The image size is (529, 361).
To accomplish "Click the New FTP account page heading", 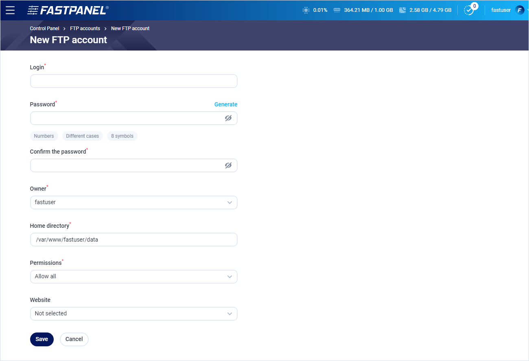I will click(x=68, y=40).
